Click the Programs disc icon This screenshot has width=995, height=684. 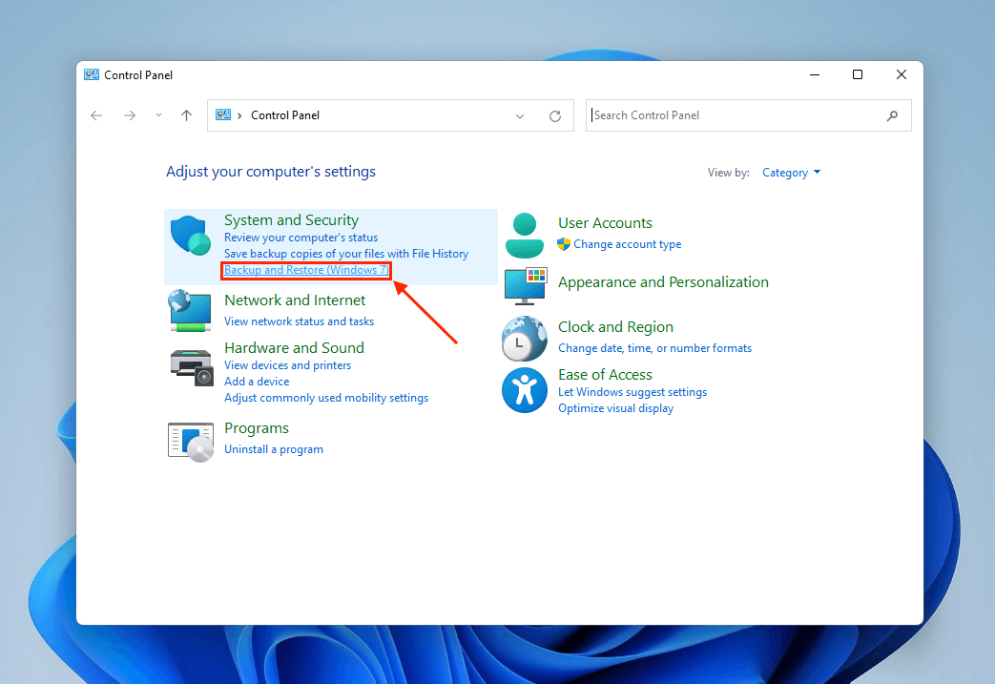[x=191, y=442]
